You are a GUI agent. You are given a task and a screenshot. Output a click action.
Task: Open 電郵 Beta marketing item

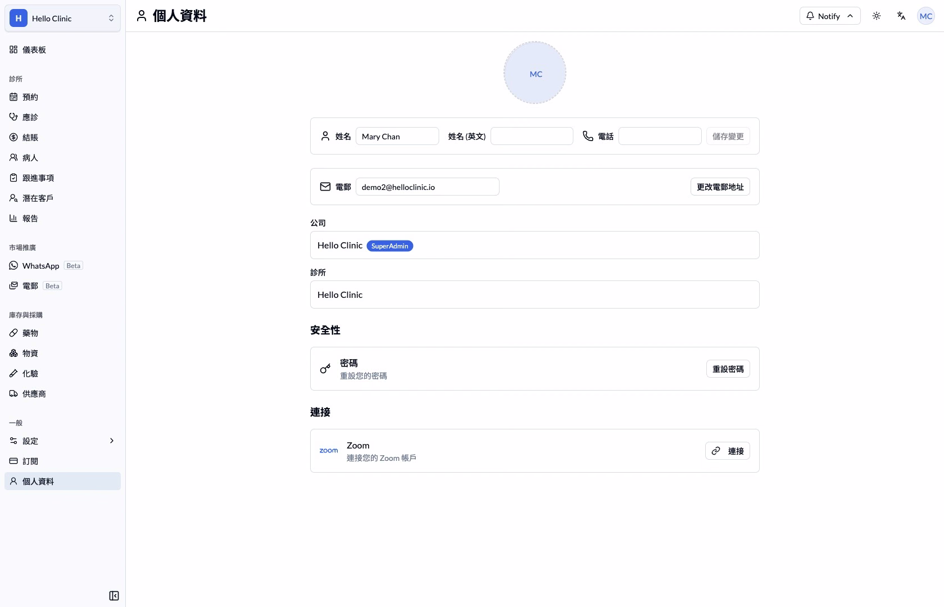[62, 286]
